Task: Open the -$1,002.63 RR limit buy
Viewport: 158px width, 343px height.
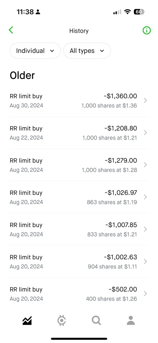Action: pyautogui.click(x=79, y=261)
